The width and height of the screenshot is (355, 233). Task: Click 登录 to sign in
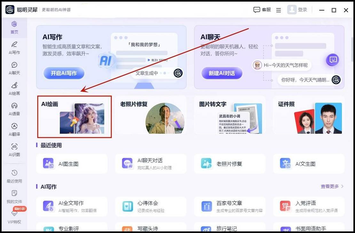click(303, 10)
